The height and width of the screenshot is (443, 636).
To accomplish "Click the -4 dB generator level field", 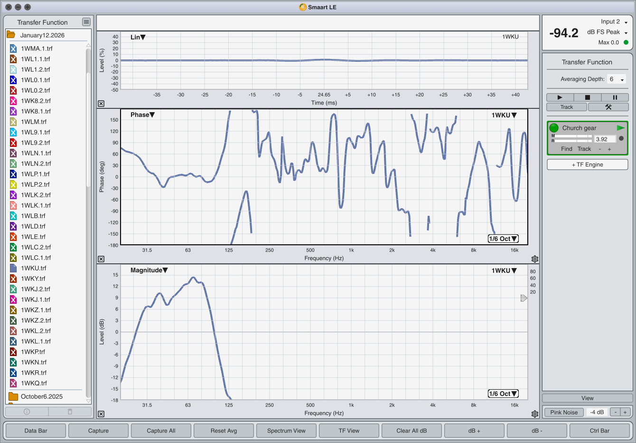I will pyautogui.click(x=597, y=412).
